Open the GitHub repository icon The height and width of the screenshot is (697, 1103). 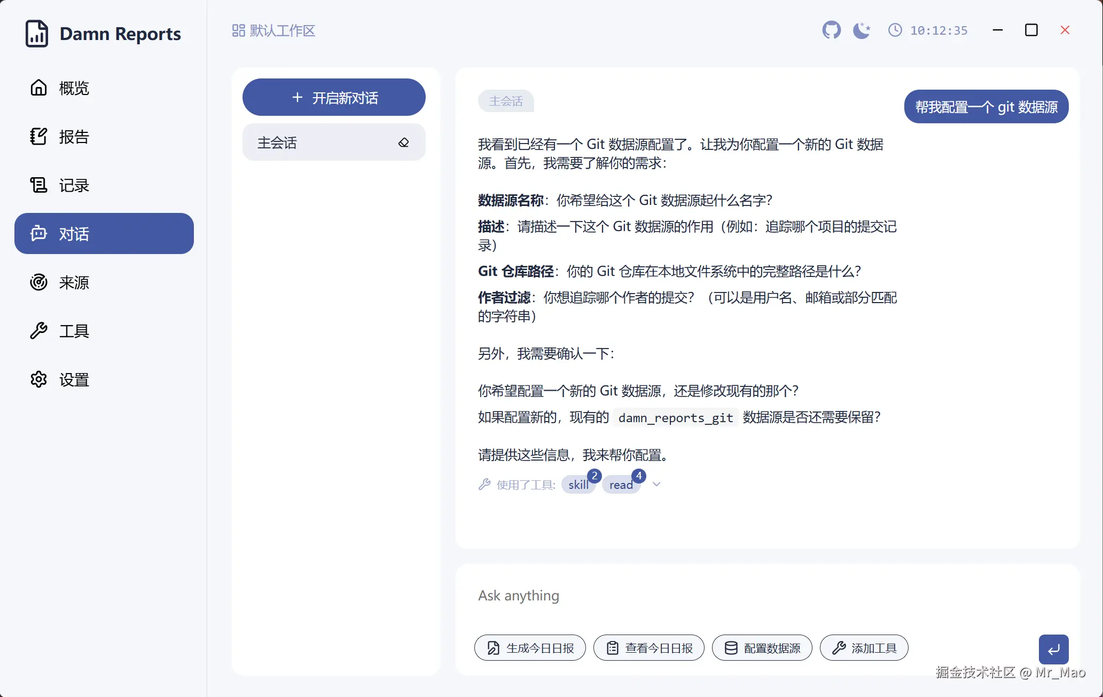point(831,30)
